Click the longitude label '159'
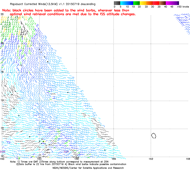190x172 pixels. [x=114, y=159]
